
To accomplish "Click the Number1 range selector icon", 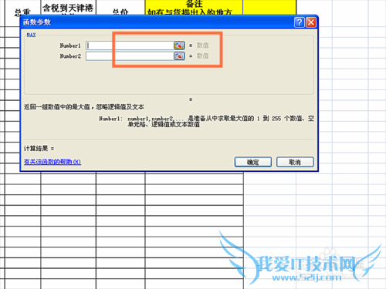I will pos(179,45).
